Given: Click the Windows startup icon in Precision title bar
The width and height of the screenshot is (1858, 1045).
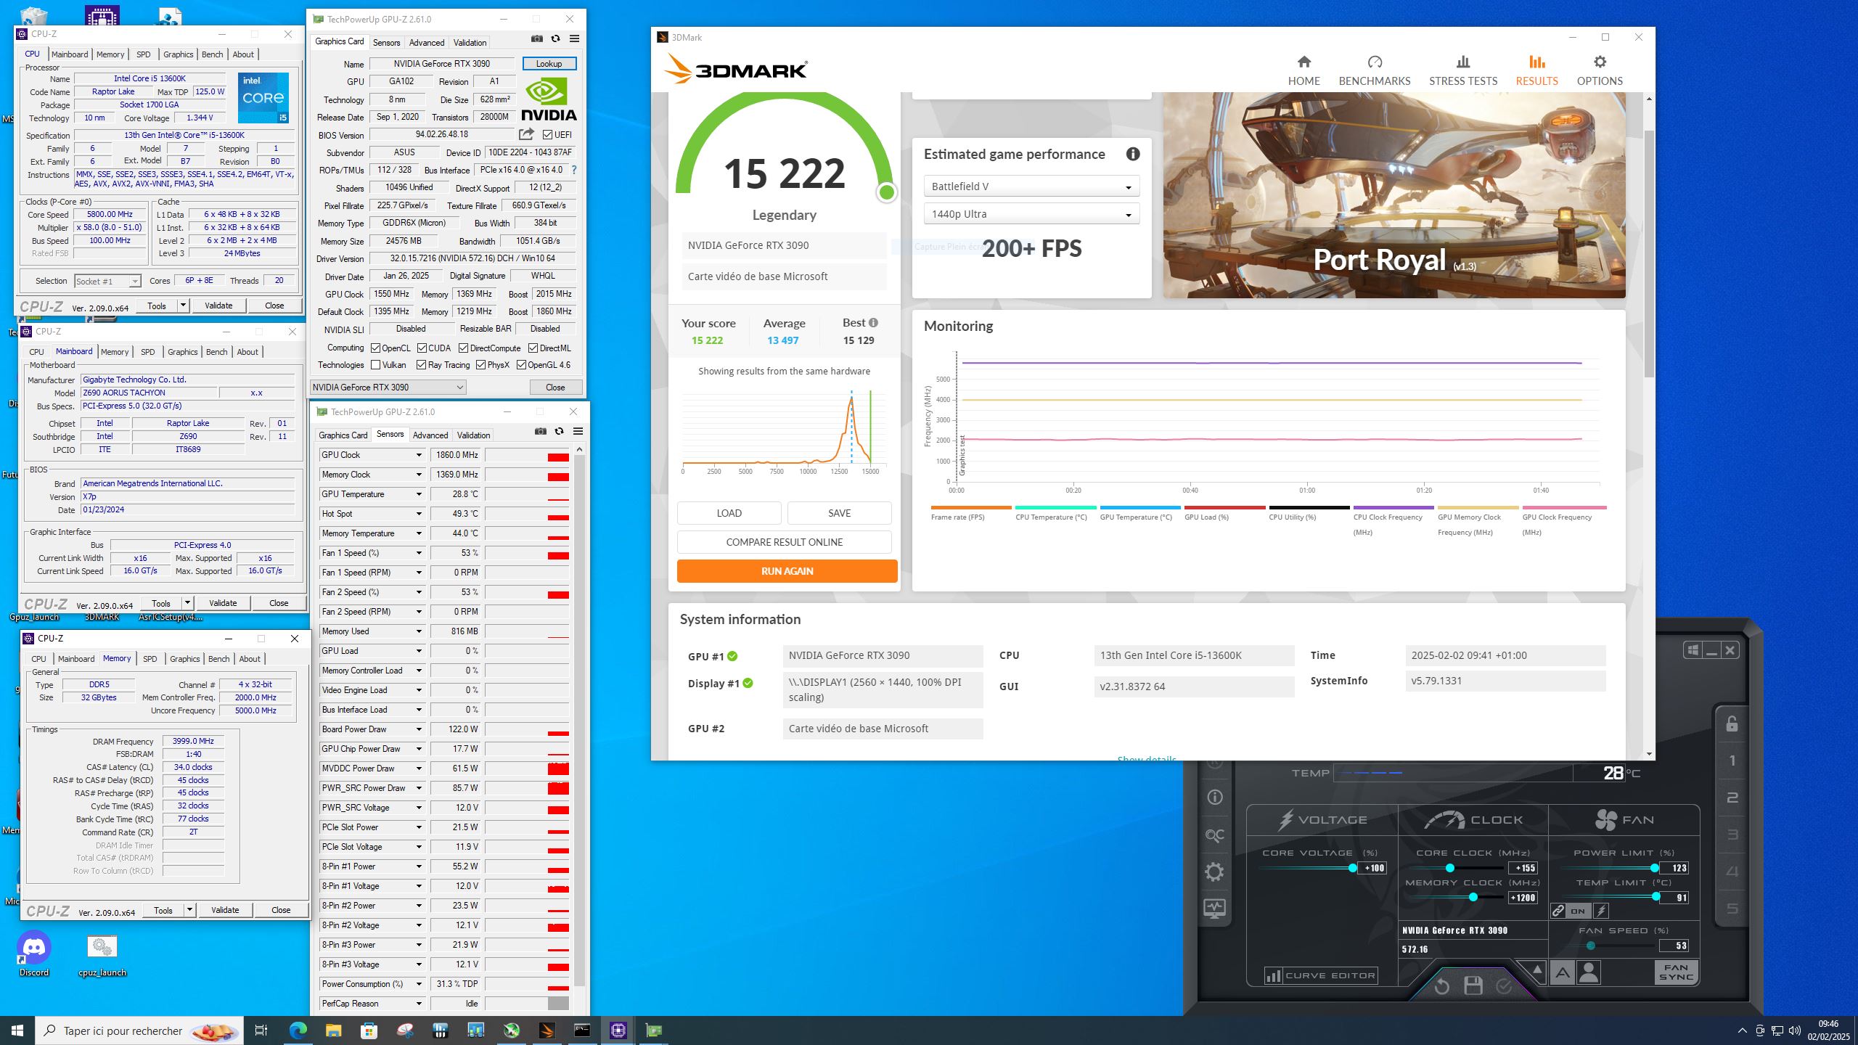Looking at the screenshot, I should coord(1693,649).
